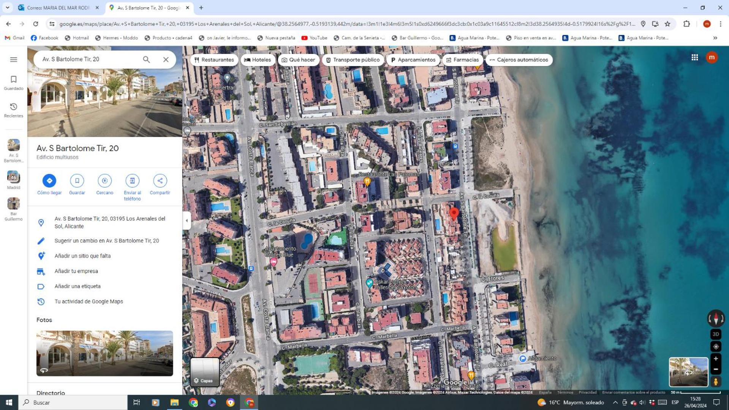The height and width of the screenshot is (410, 729).
Task: Choose Añadir un sitio que falta
Action: point(82,256)
